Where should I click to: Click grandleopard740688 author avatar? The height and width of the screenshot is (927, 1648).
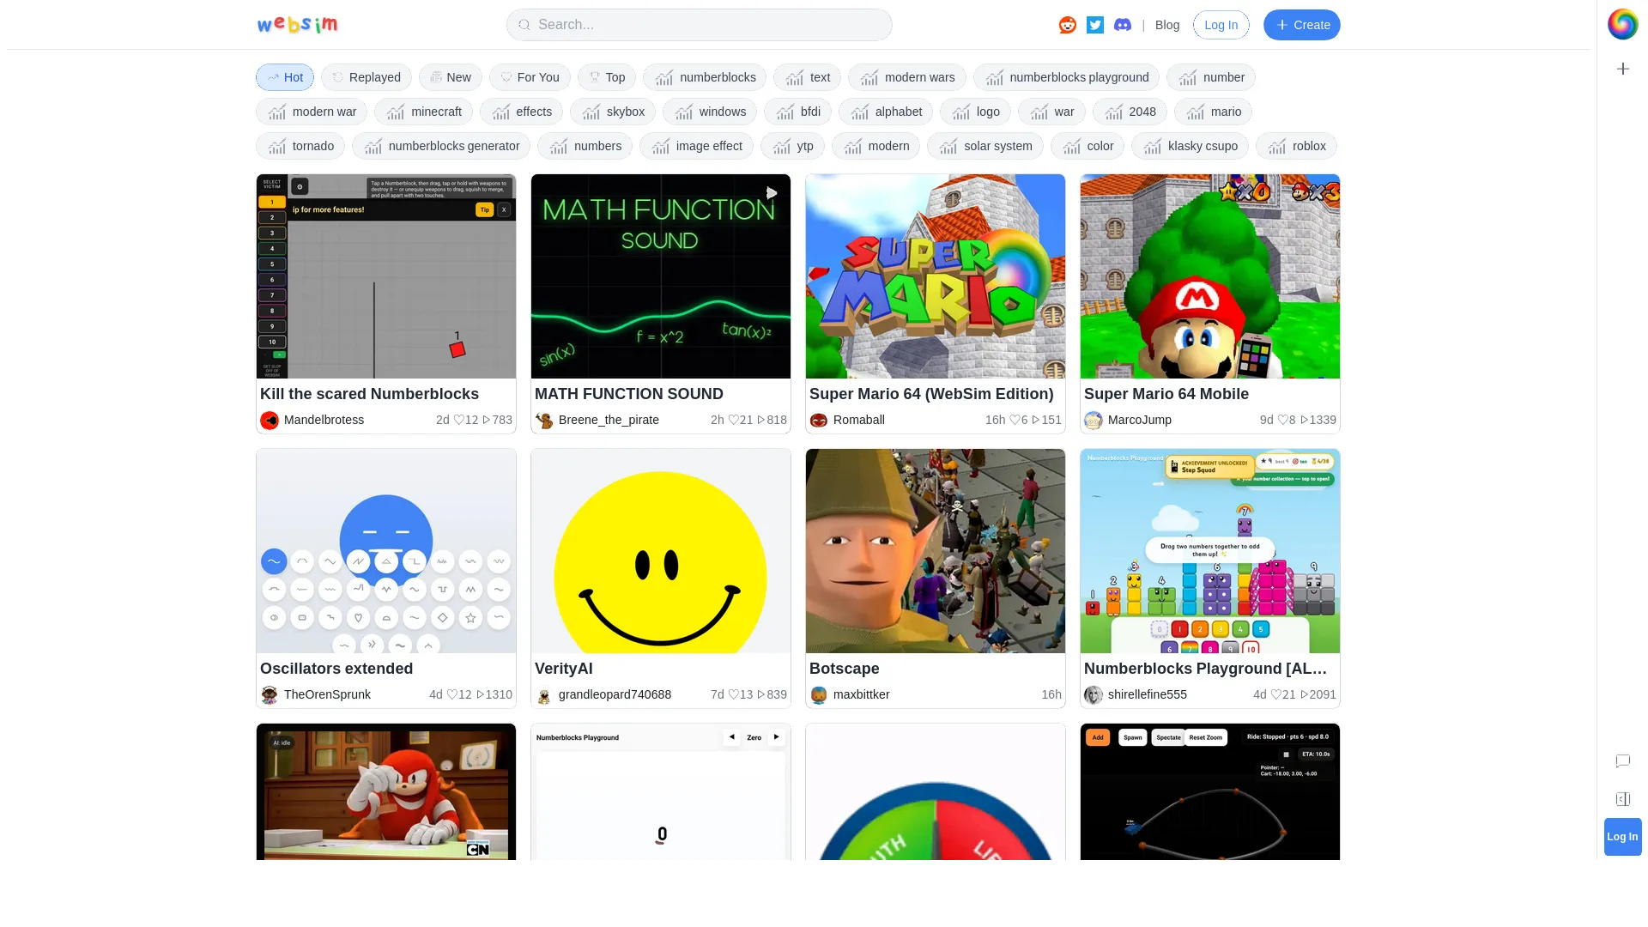pos(544,695)
